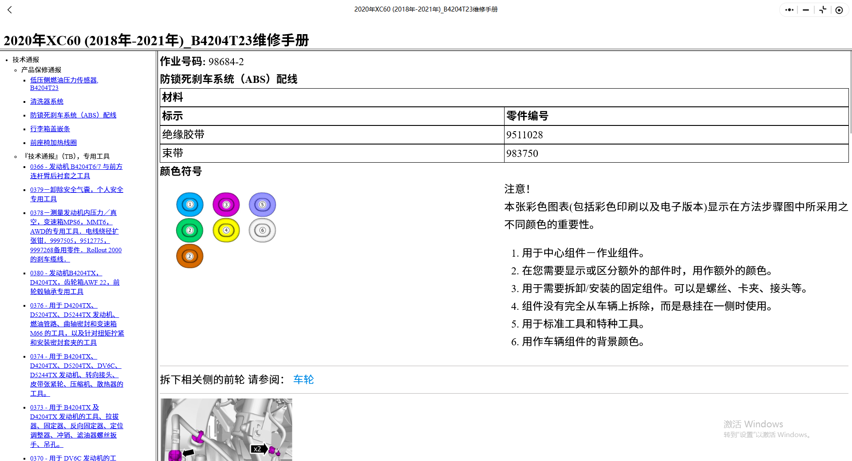The height and width of the screenshot is (461, 852).
Task: Click the large 维修手册 page heading
Action: click(156, 40)
